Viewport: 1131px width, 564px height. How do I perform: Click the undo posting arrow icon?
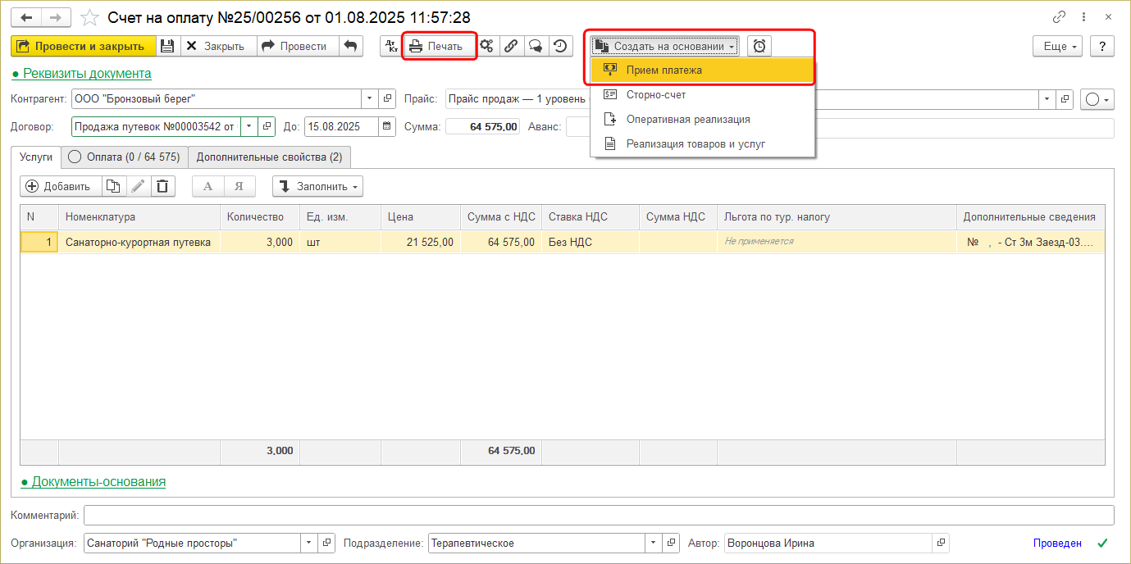coord(351,46)
